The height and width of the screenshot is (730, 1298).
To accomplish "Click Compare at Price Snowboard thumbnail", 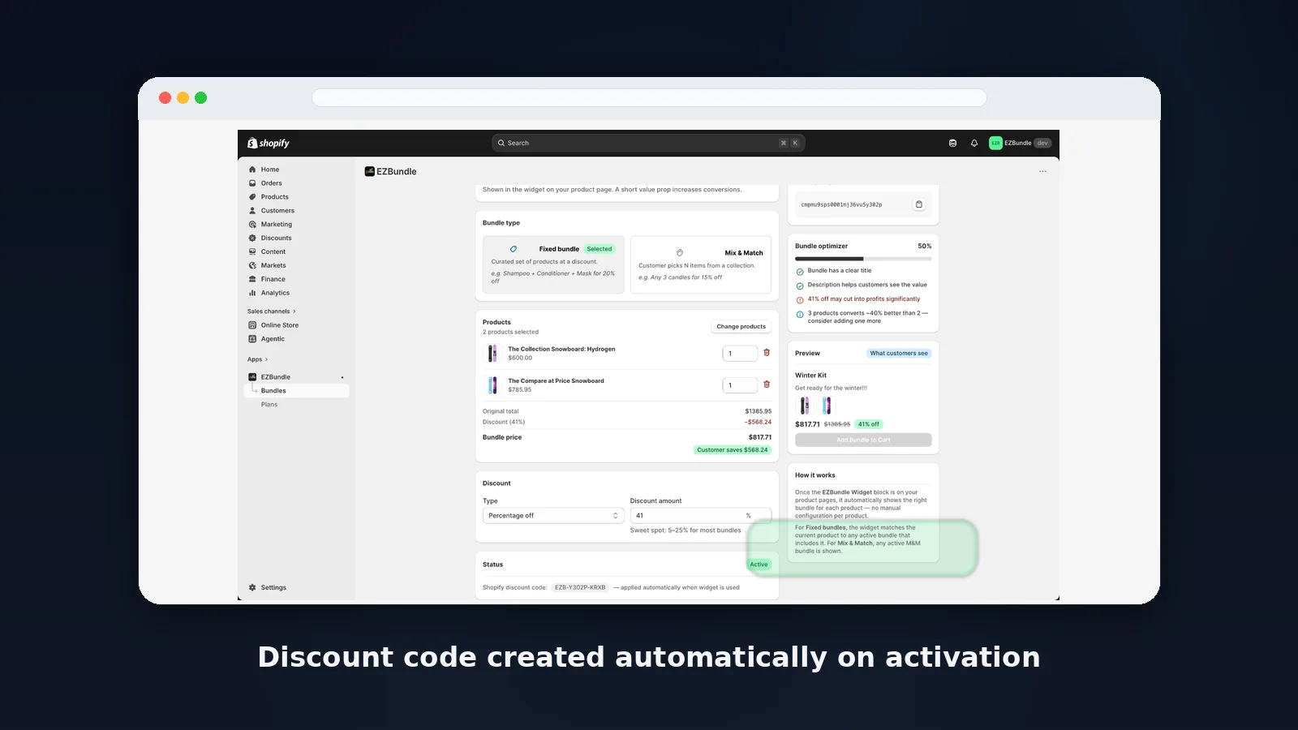I will tap(492, 385).
